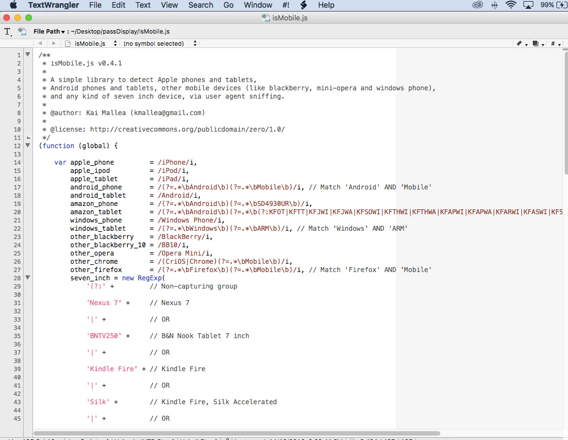Click the 'function' keyword on line 12
The height and width of the screenshot is (440, 568).
(x=58, y=146)
